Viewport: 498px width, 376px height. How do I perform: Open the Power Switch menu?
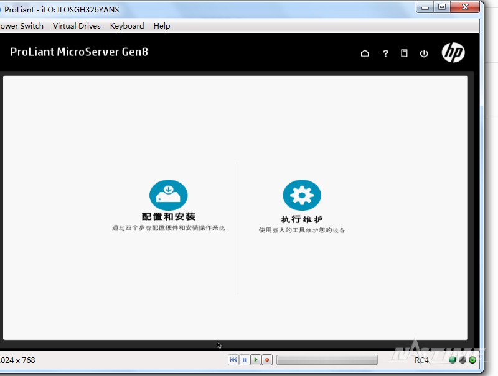[22, 26]
